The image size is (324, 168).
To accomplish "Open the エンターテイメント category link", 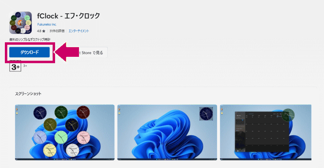I will [x=79, y=31].
